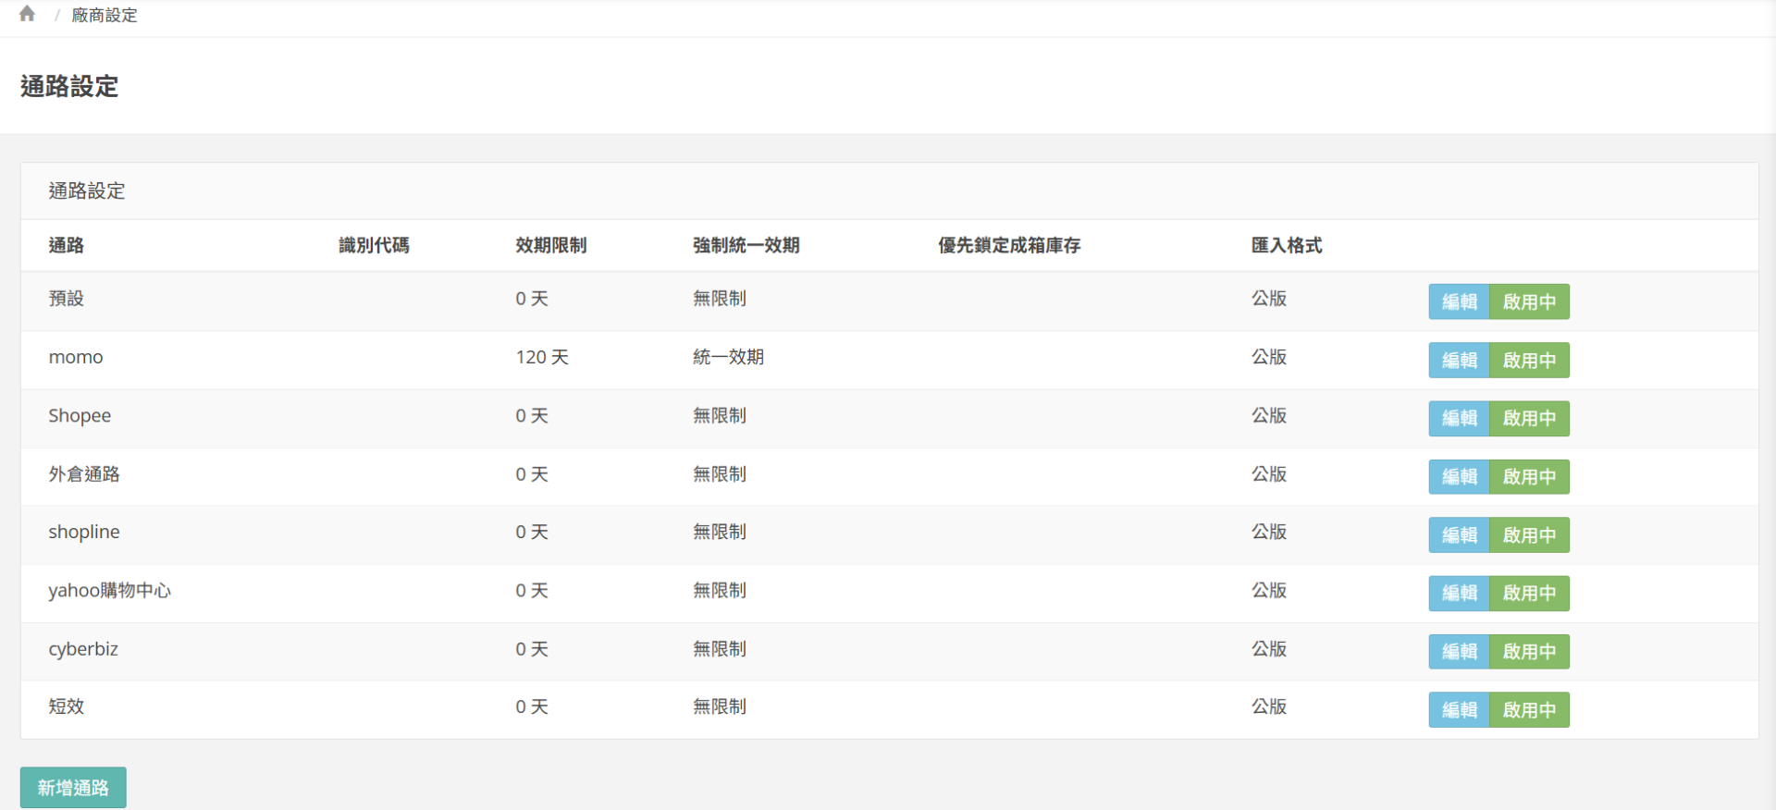
Task: Toggle 啟用中 for 短效 channel
Action: click(1529, 709)
